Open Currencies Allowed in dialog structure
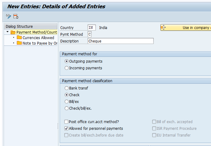 tap(38, 38)
